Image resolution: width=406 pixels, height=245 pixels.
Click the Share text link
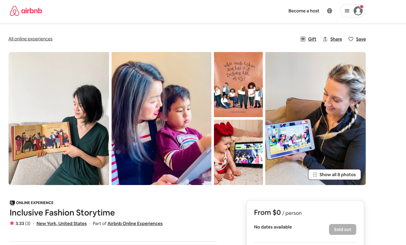tap(336, 39)
